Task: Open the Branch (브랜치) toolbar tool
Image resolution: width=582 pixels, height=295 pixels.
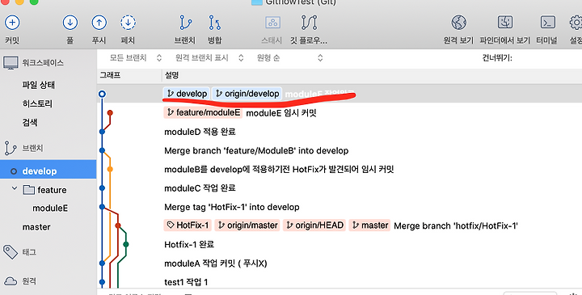Action: point(185,23)
